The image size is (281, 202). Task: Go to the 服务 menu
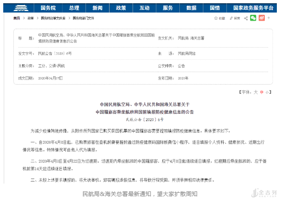pos(168,8)
